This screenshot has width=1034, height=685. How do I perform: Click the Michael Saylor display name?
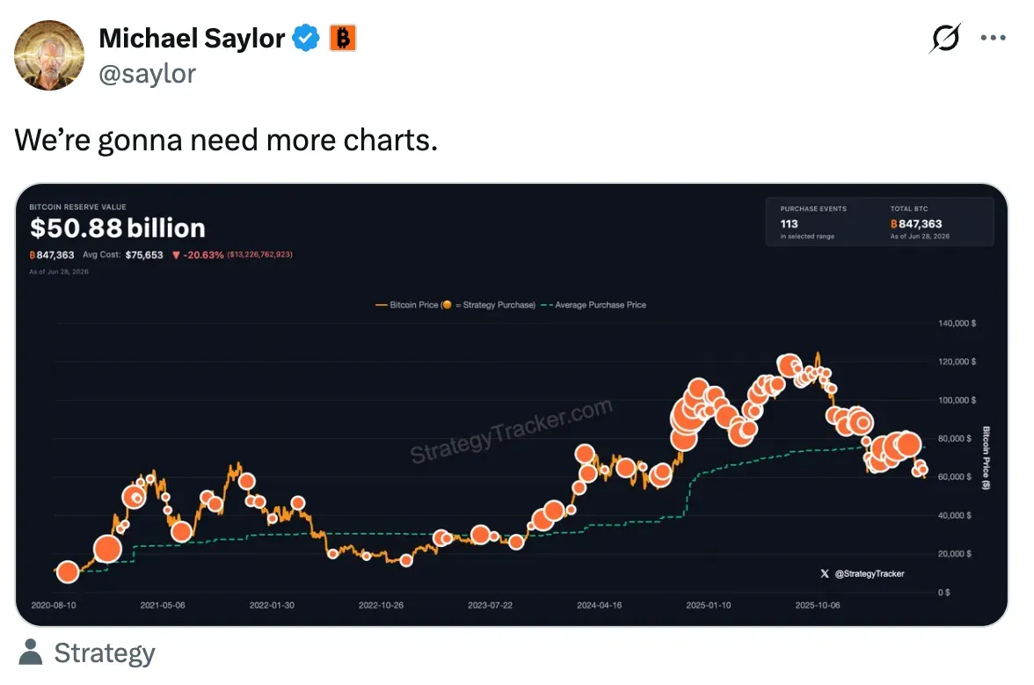192,38
